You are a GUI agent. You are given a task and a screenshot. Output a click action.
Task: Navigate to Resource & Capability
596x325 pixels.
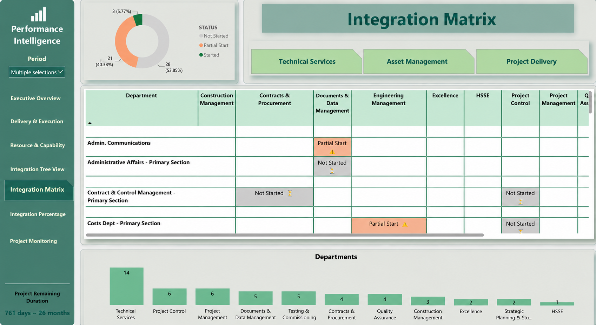click(x=38, y=145)
